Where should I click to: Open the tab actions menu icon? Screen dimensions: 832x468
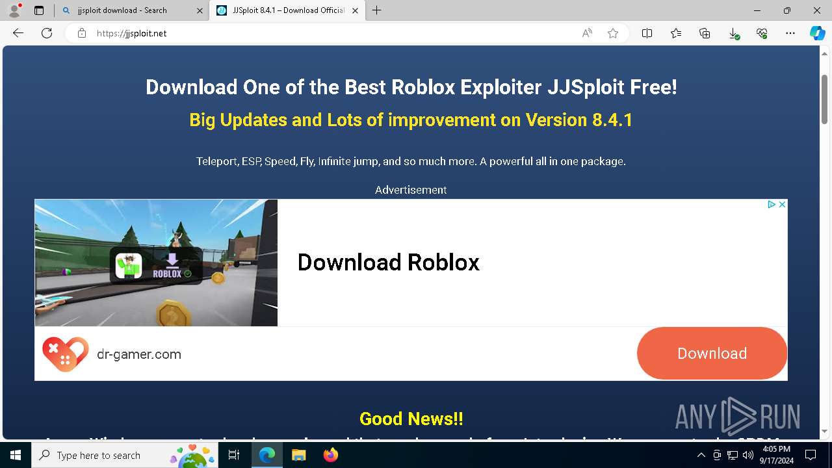pyautogui.click(x=39, y=10)
